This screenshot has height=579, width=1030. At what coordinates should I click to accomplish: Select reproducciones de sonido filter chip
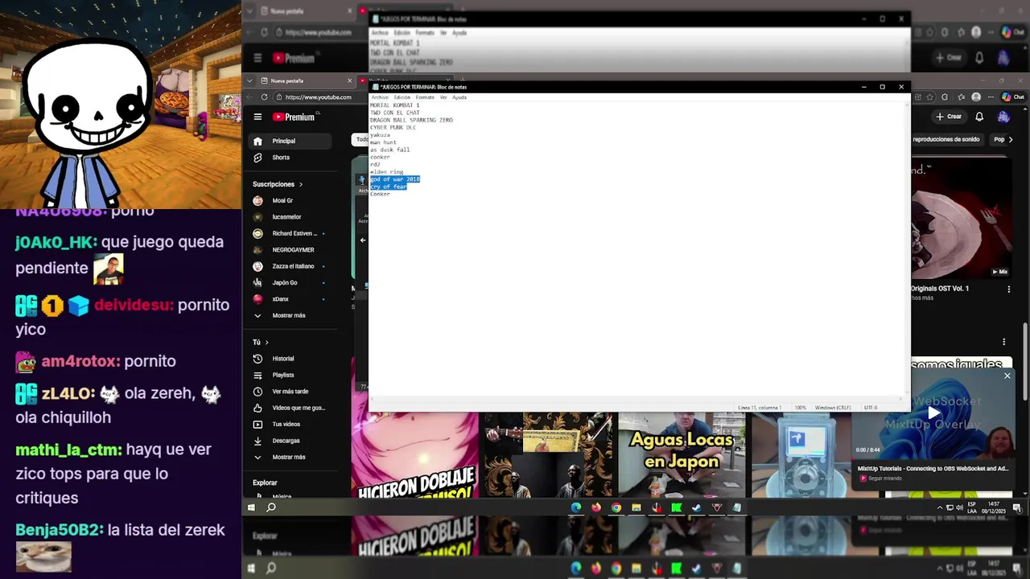click(x=946, y=139)
